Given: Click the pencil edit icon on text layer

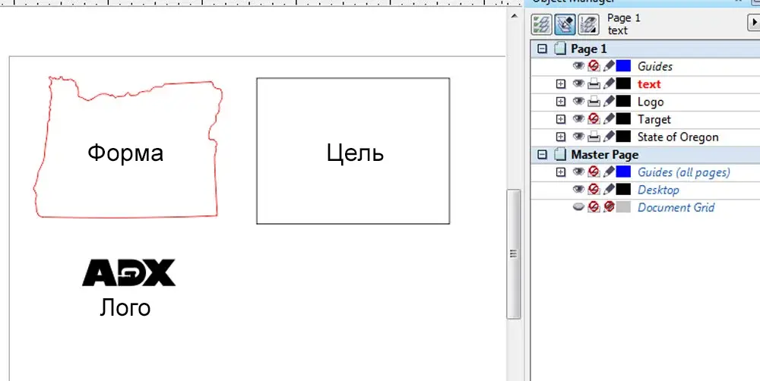Looking at the screenshot, I should pyautogui.click(x=609, y=83).
